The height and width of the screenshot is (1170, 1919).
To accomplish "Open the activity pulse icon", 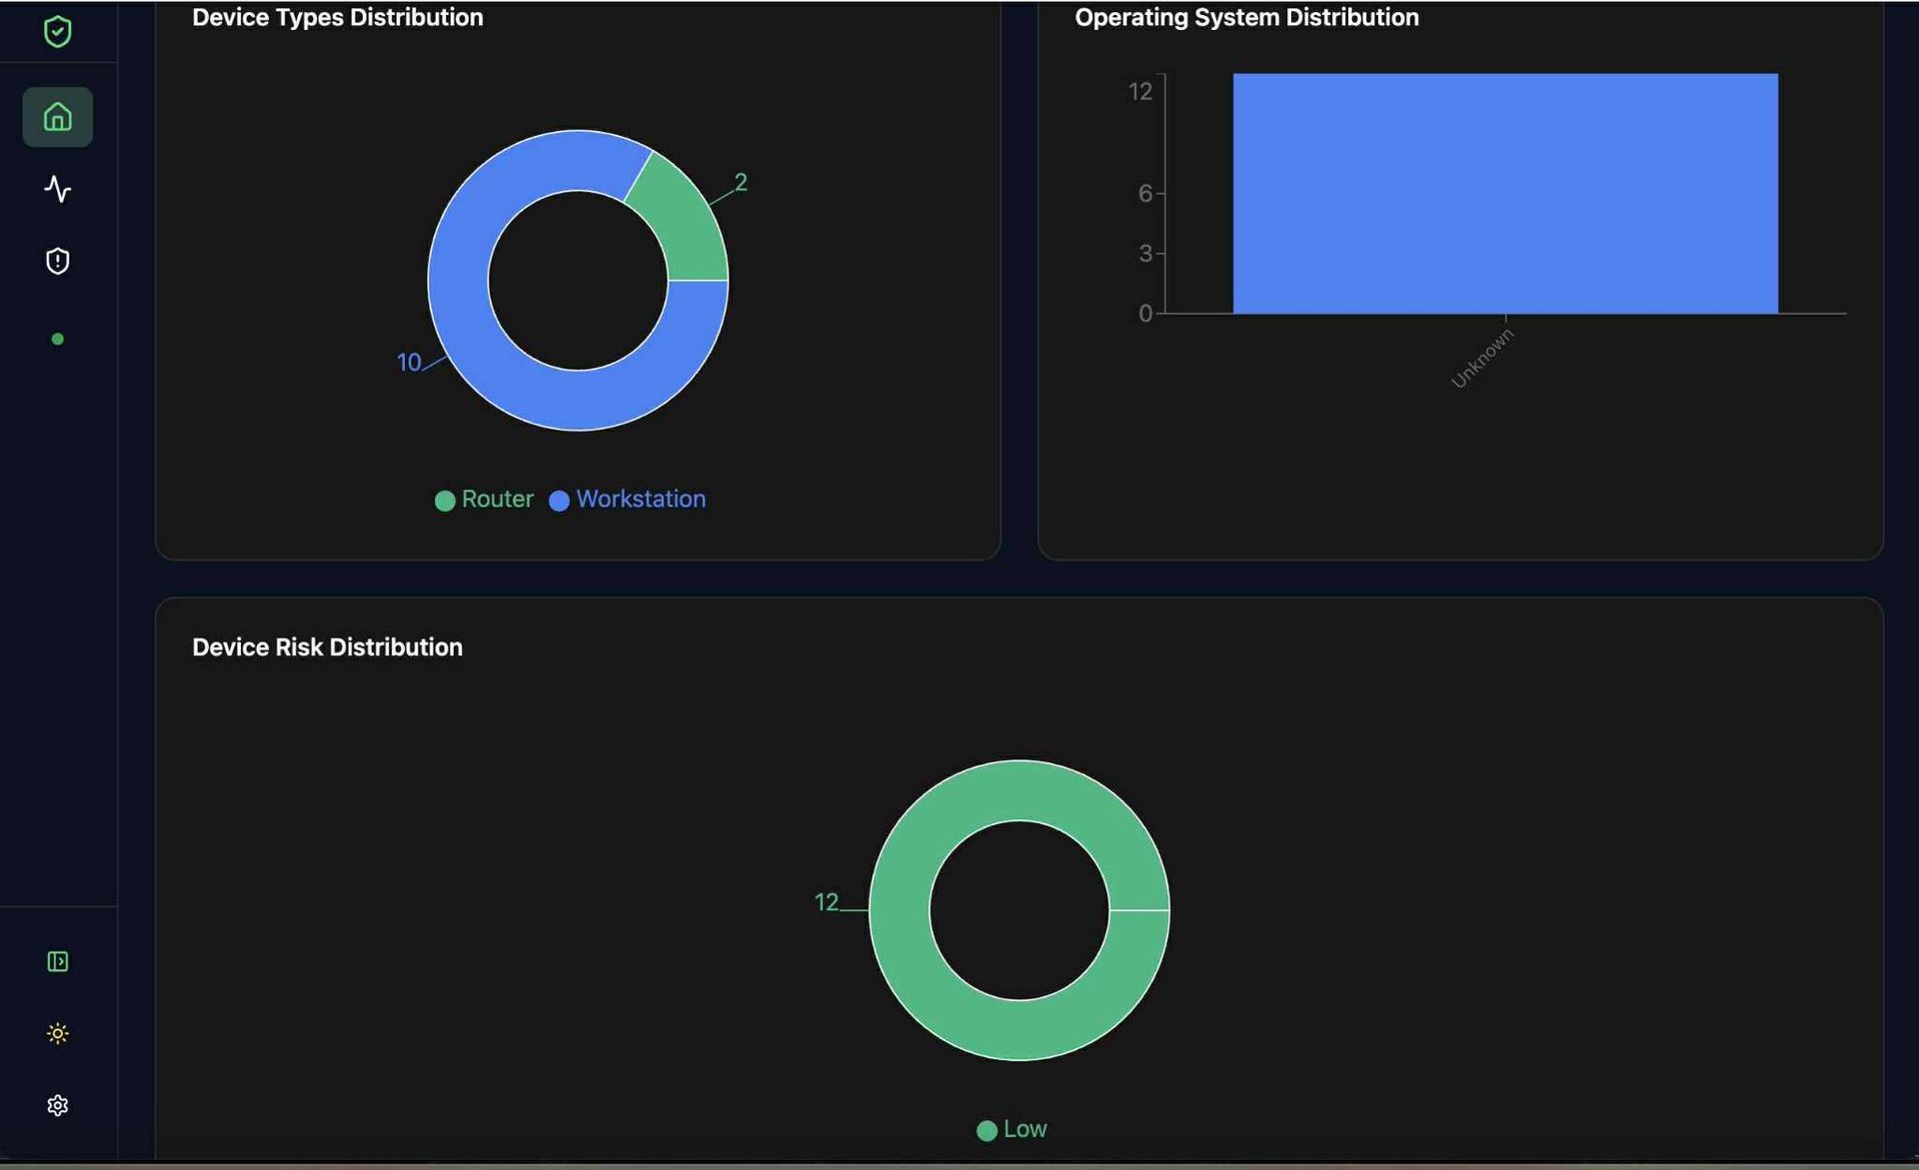I will pyautogui.click(x=57, y=189).
